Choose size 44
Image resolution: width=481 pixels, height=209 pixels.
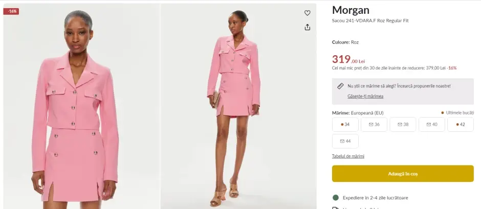point(345,141)
